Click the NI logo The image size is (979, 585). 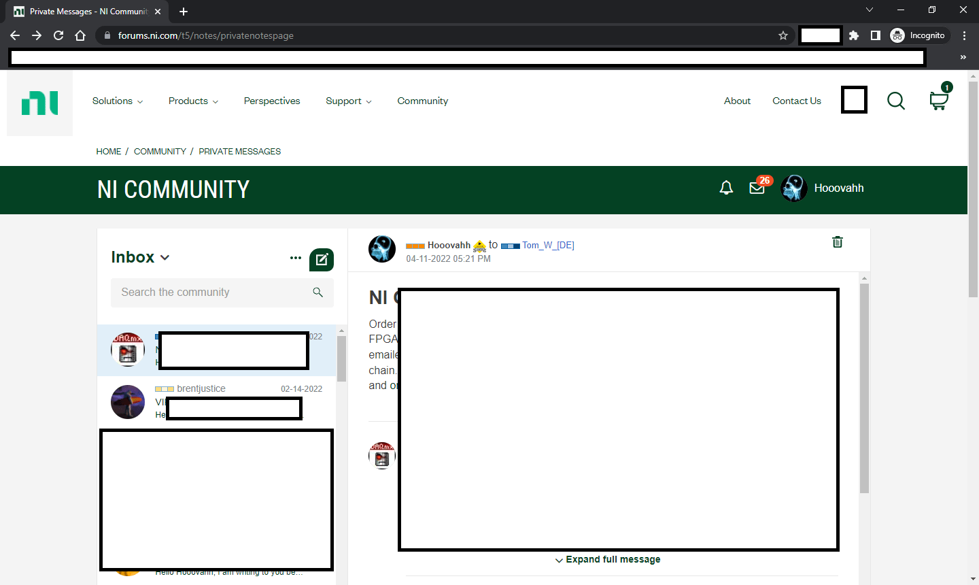coord(39,101)
